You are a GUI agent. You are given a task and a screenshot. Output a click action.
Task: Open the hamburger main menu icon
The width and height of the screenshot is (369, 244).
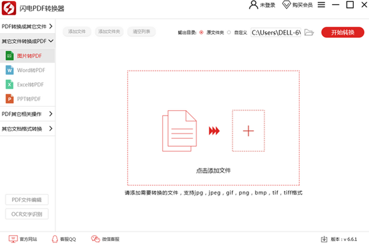click(321, 5)
